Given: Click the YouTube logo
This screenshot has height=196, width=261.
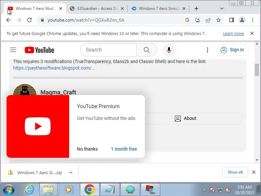Looking at the screenshot, I should 39,50.
